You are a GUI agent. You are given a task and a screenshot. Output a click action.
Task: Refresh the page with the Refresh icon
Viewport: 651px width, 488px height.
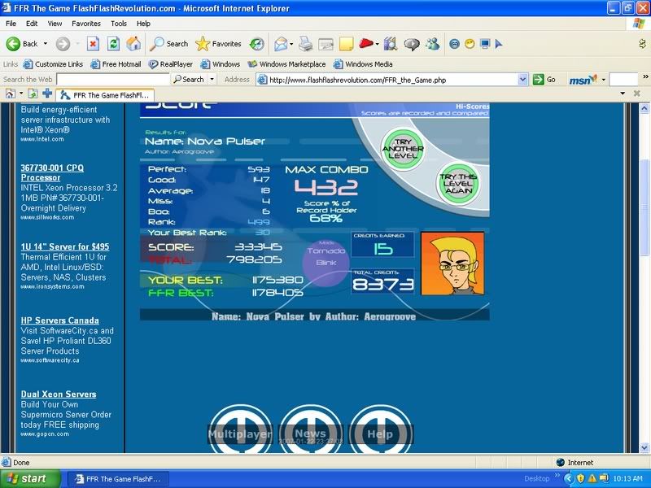point(113,44)
